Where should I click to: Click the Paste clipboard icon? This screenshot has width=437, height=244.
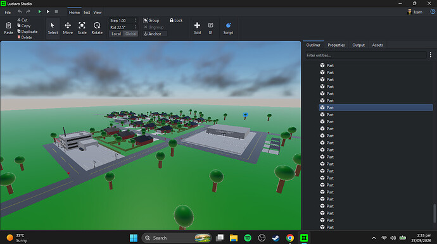(9, 25)
